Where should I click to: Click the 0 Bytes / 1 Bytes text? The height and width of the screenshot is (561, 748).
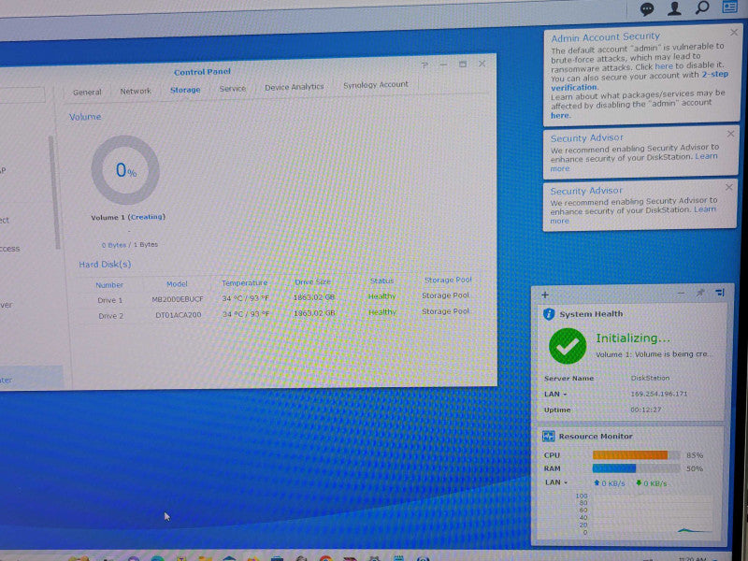coord(129,245)
